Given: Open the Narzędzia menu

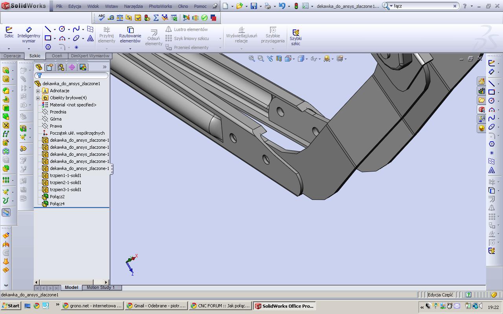Looking at the screenshot, I should pos(133,6).
